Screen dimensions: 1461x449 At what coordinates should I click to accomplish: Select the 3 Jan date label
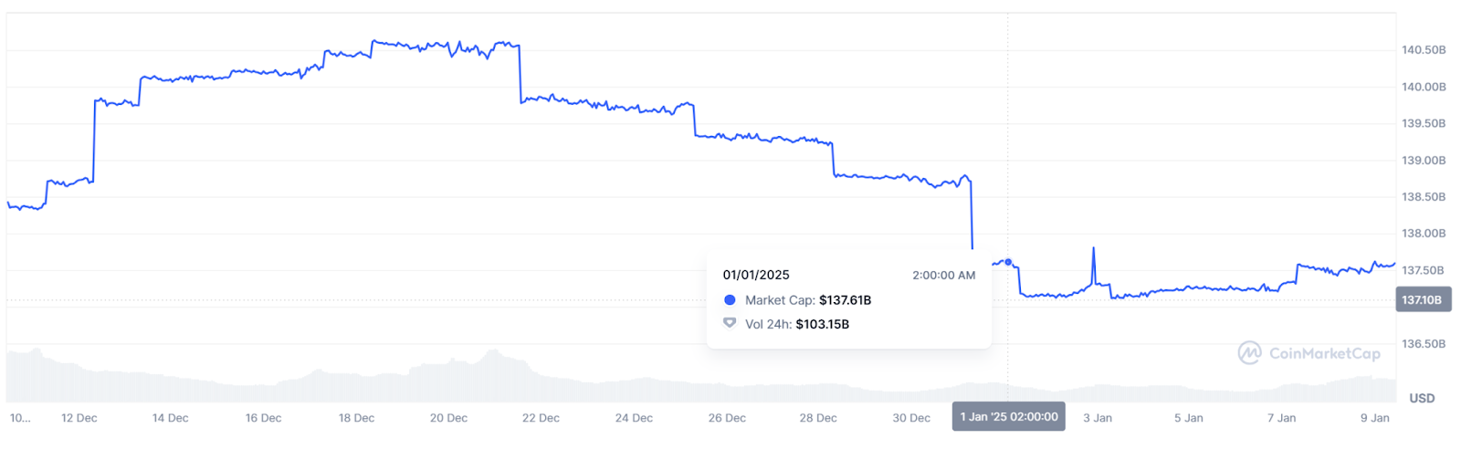[x=1098, y=418]
